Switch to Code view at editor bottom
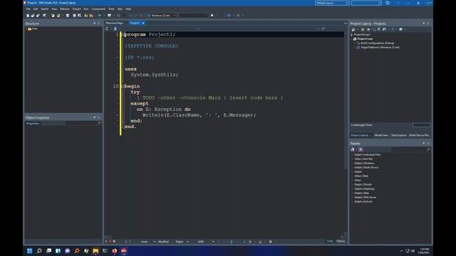Screen dimensions: 456x256 330,241
